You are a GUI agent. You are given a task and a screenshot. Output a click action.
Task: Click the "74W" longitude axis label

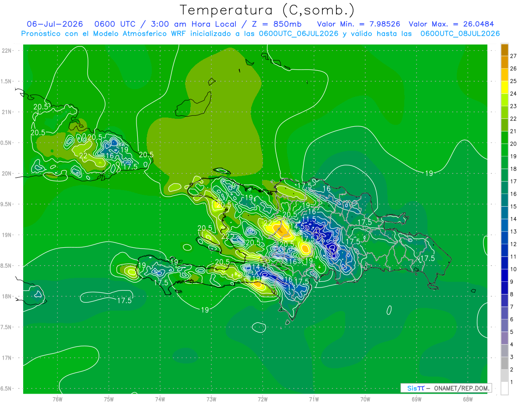160,399
